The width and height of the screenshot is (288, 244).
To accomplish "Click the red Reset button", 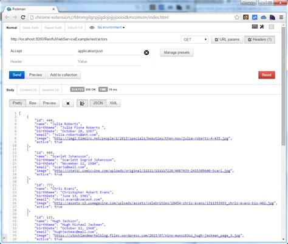I will tap(267, 75).
